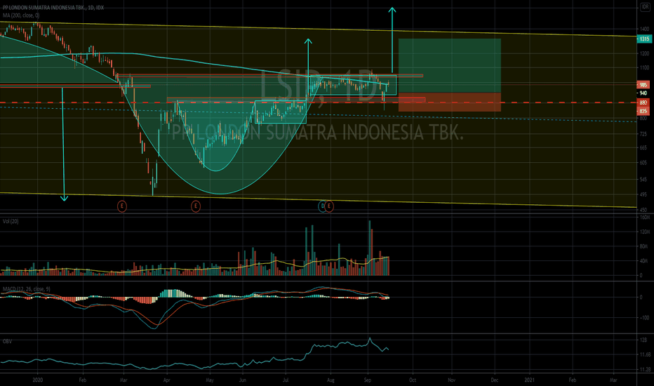Click the Vol (20) indicator label
Screen dimensions: 654x386
coord(11,221)
